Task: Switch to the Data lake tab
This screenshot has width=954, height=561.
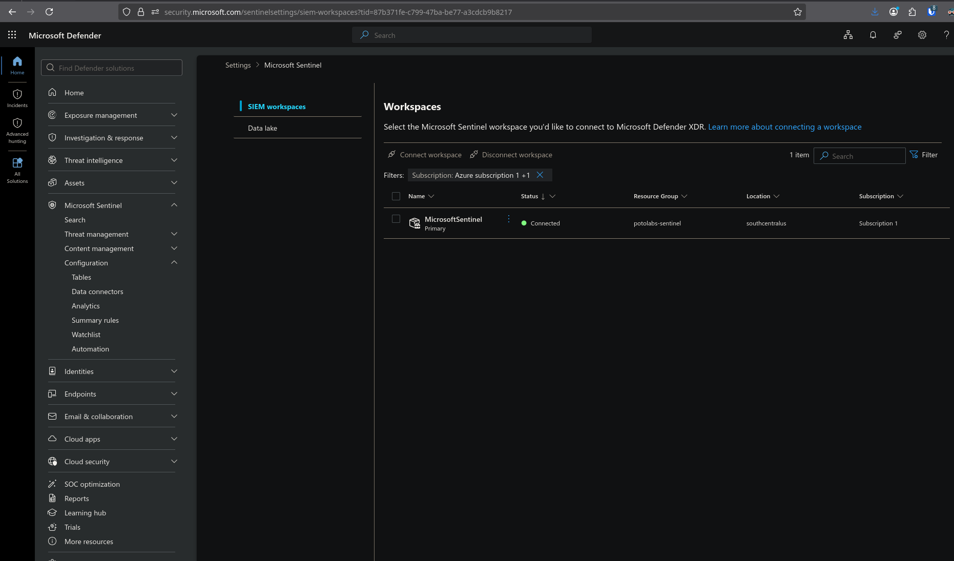Action: click(262, 128)
